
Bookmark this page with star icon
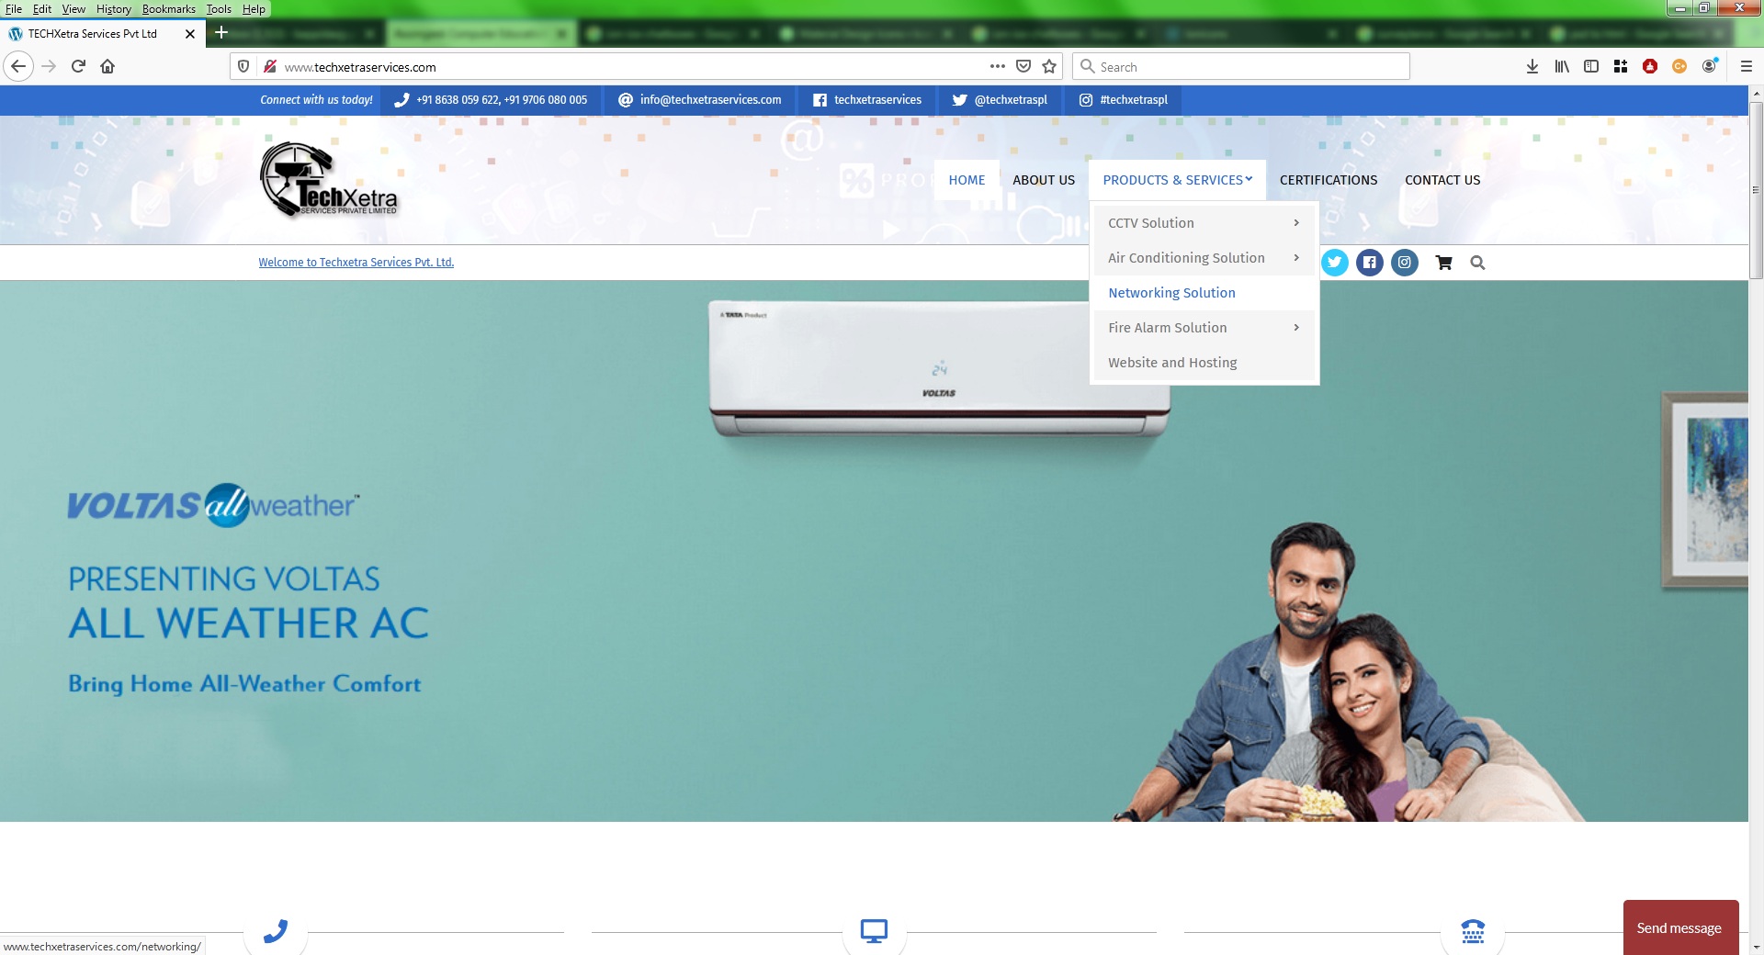click(x=1049, y=66)
